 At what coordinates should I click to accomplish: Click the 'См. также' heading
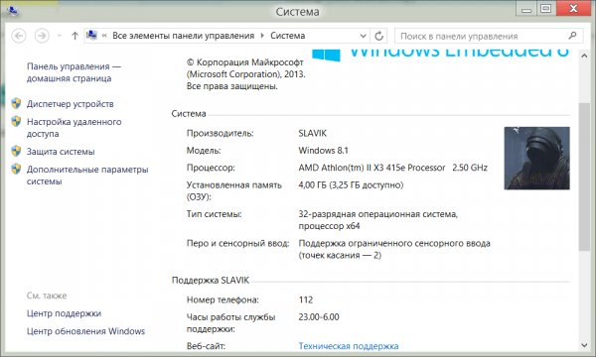coord(47,296)
